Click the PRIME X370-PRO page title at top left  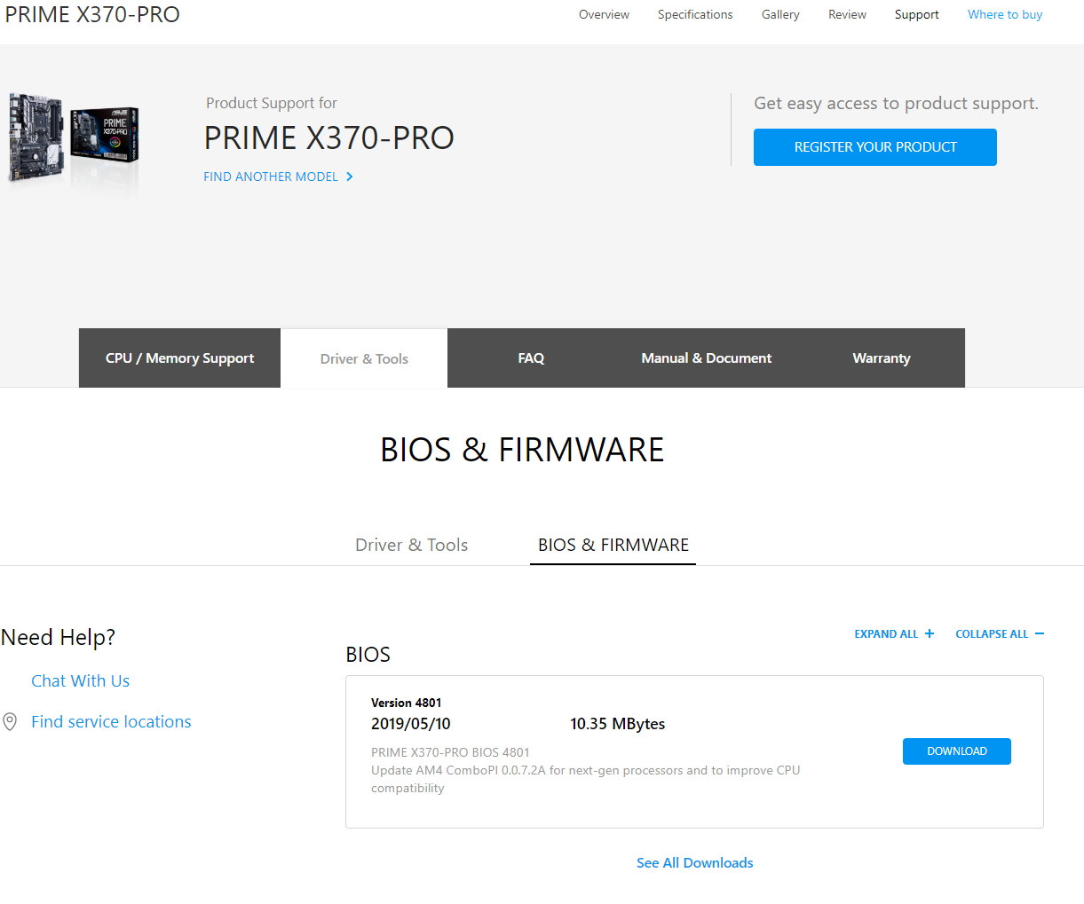[x=92, y=14]
